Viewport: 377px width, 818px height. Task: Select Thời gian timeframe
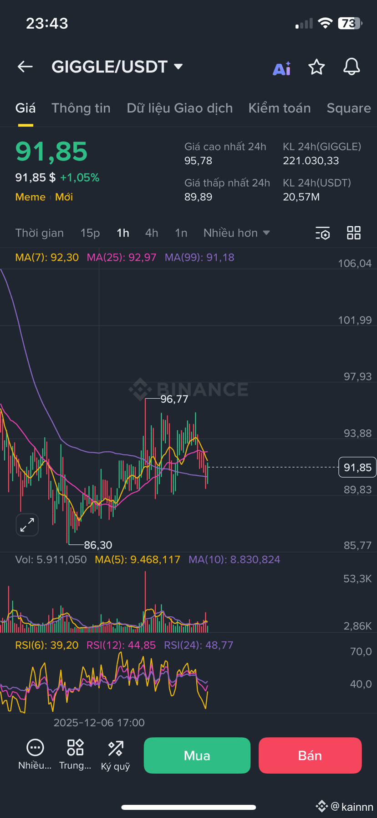tap(40, 233)
